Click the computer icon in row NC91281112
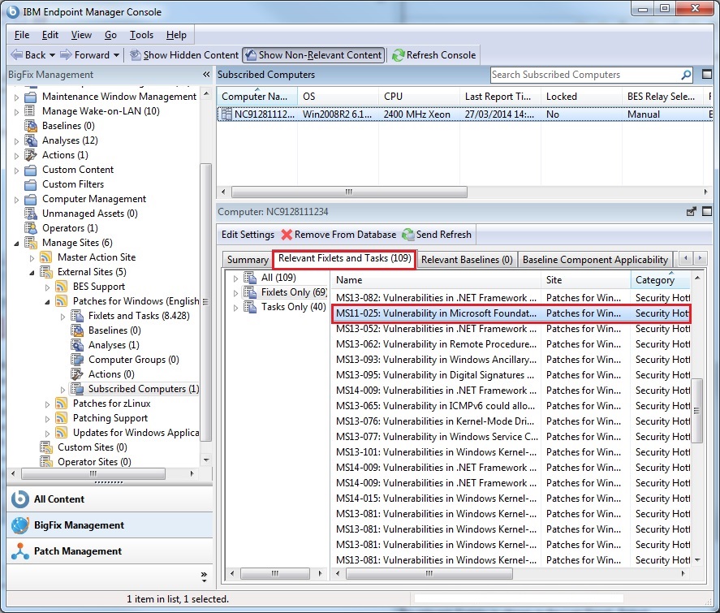 (226, 114)
